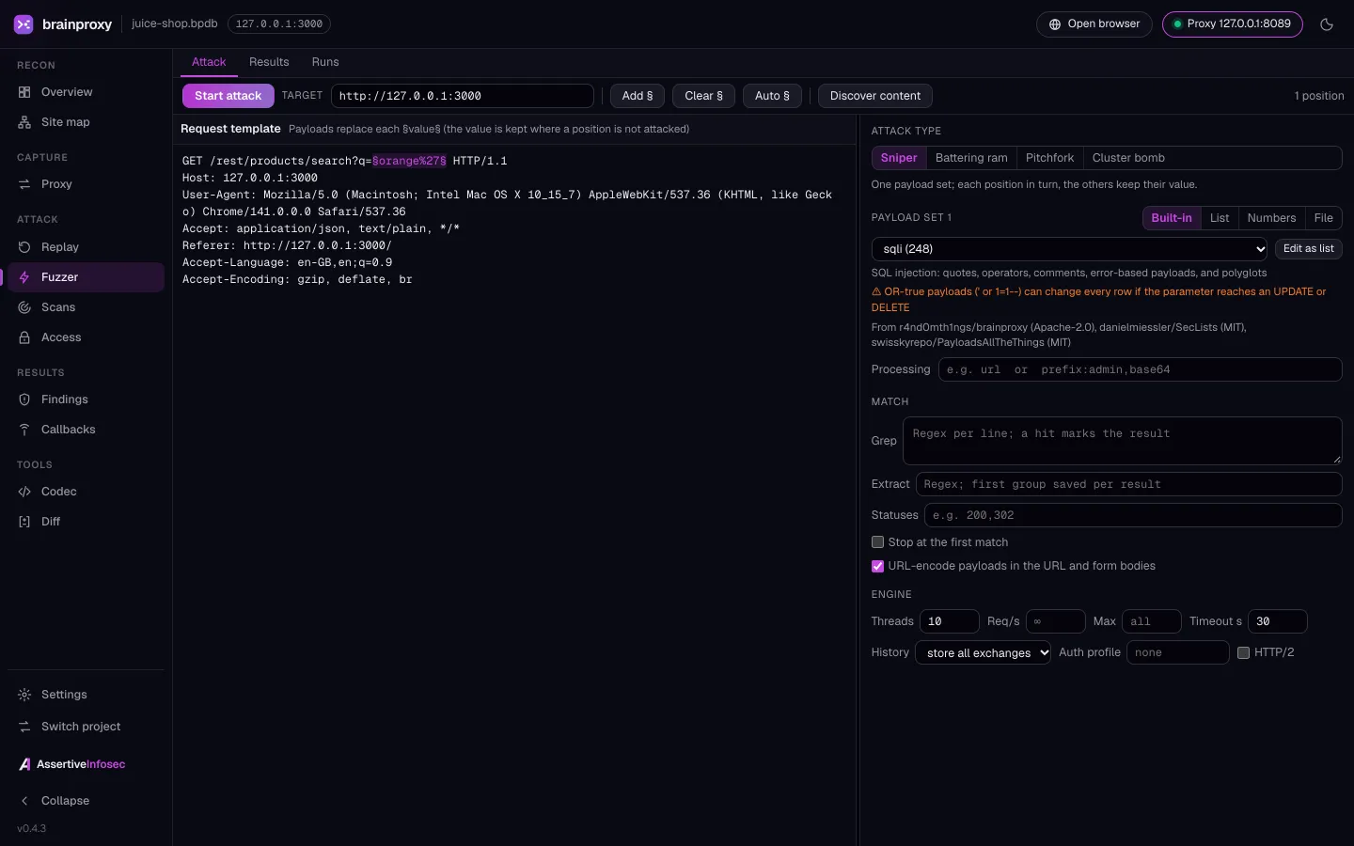Select Pitchfork attack type
This screenshot has width=1354, height=846.
tap(1049, 158)
